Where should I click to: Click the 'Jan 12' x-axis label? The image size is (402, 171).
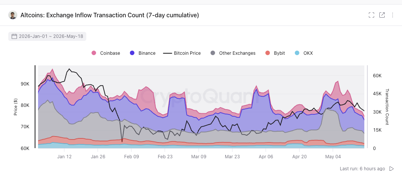click(x=64, y=156)
